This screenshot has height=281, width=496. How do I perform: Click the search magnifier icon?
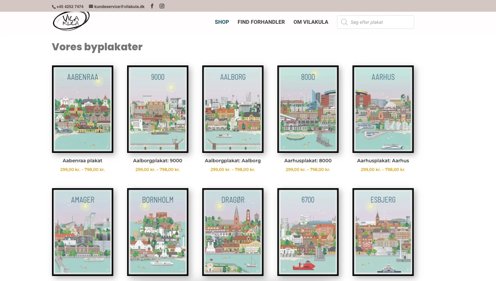(344, 22)
